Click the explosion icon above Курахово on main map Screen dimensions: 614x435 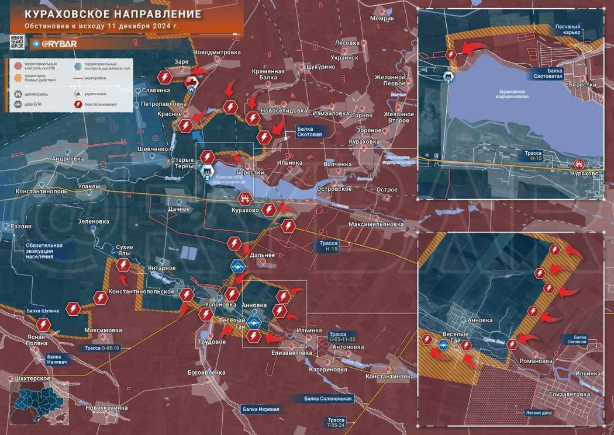click(x=244, y=198)
